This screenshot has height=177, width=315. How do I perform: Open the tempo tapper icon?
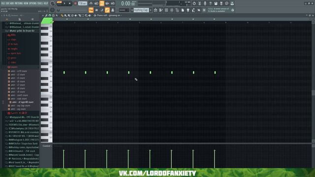(193, 10)
